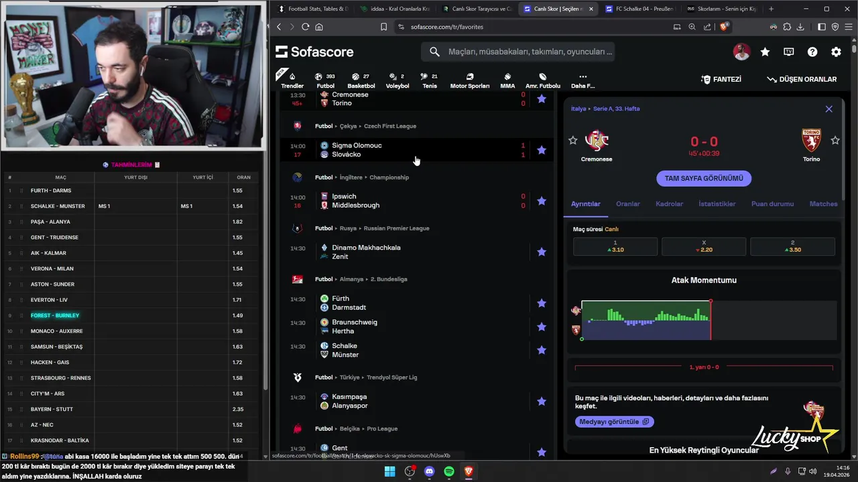
Task: Close the match detail panel
Action: click(x=829, y=109)
